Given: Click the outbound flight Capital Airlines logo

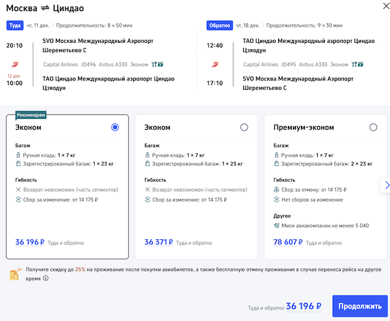Looking at the screenshot, I should pos(14,64).
